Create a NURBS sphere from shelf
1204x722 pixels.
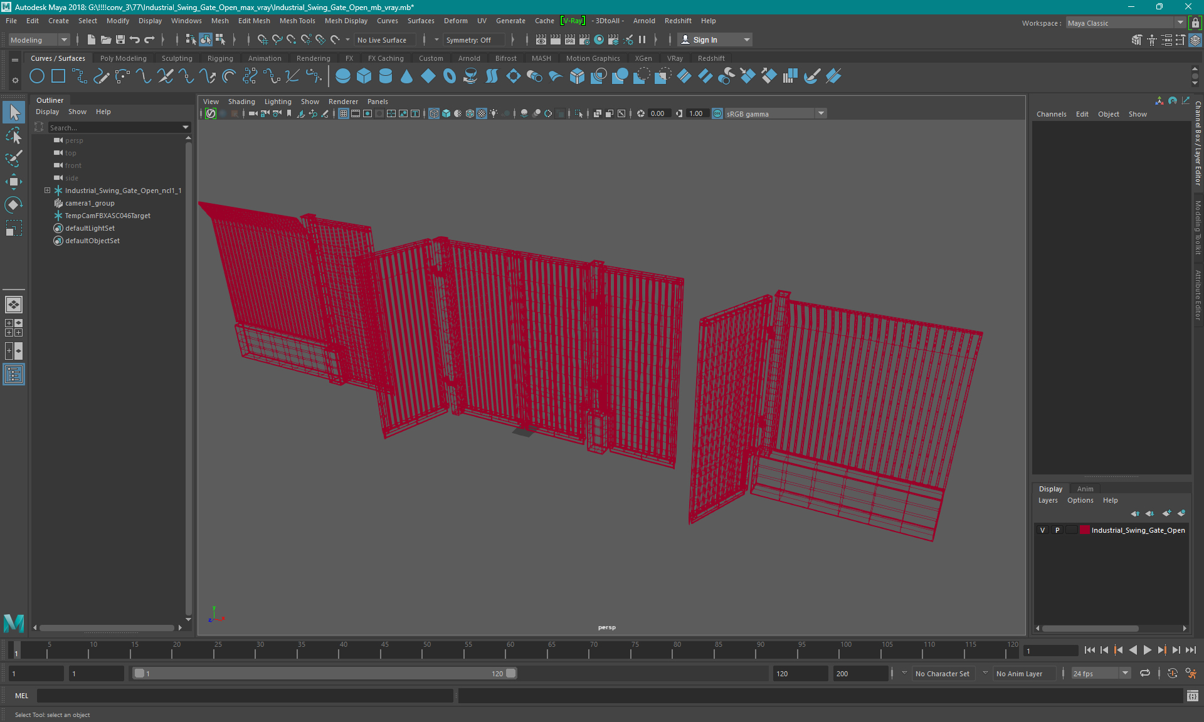[343, 76]
